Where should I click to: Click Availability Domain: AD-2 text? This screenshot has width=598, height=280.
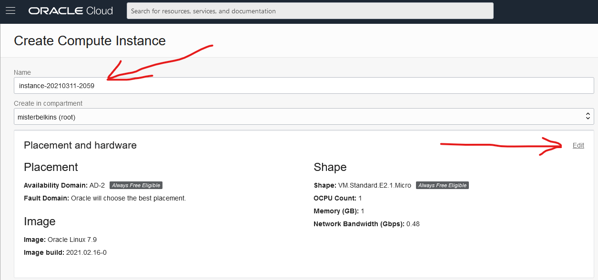64,185
